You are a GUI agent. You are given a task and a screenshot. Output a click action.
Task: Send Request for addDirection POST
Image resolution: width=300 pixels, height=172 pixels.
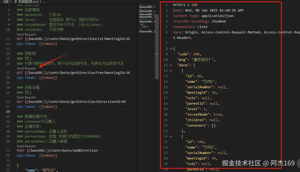[x=26, y=146]
